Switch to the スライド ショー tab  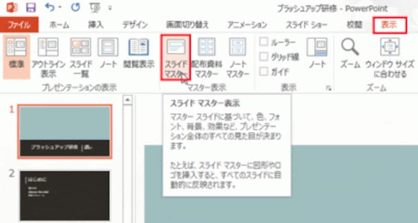[307, 25]
